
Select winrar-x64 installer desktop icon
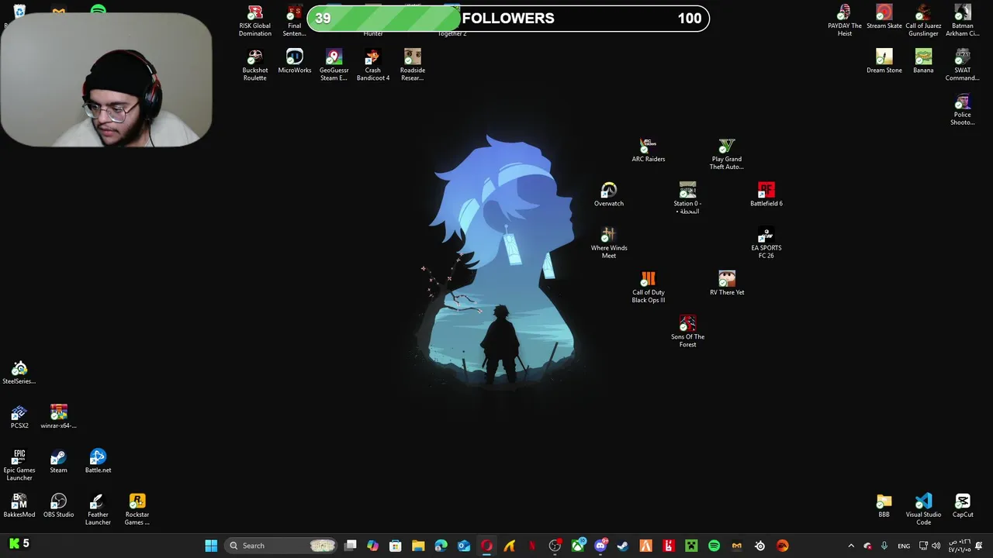click(58, 417)
